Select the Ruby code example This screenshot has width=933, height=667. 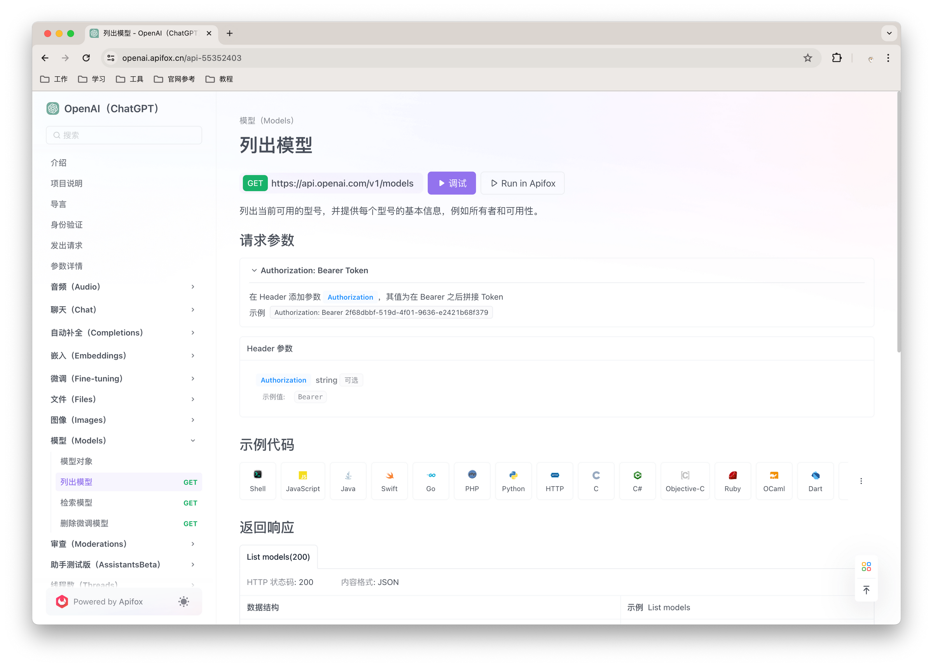click(x=733, y=481)
